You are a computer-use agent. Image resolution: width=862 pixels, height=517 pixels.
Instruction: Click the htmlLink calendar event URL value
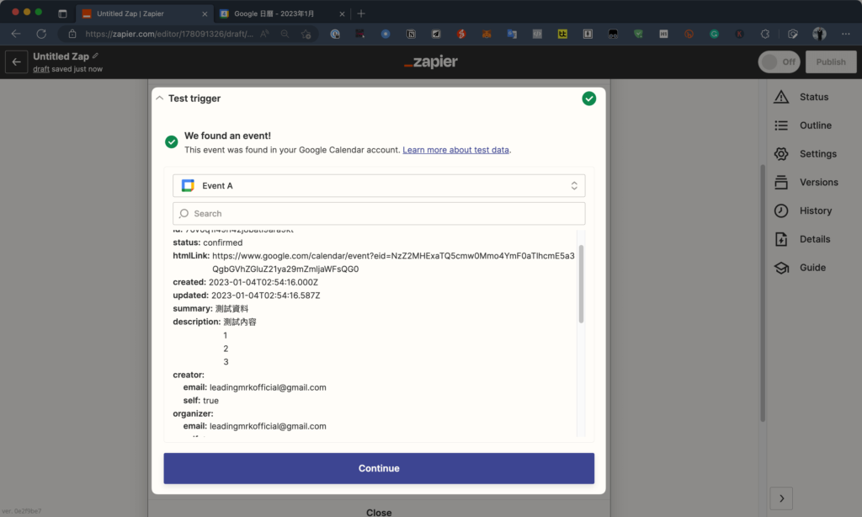point(393,263)
